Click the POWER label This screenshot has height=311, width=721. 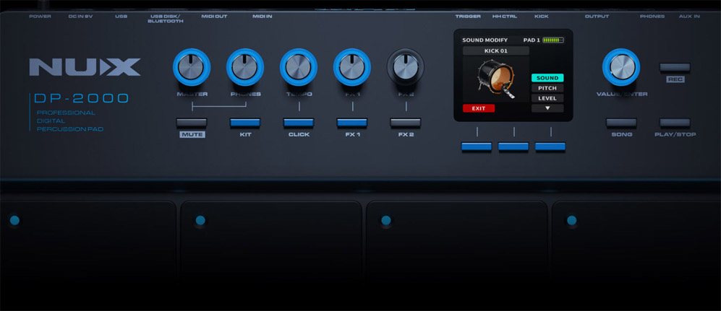point(40,17)
